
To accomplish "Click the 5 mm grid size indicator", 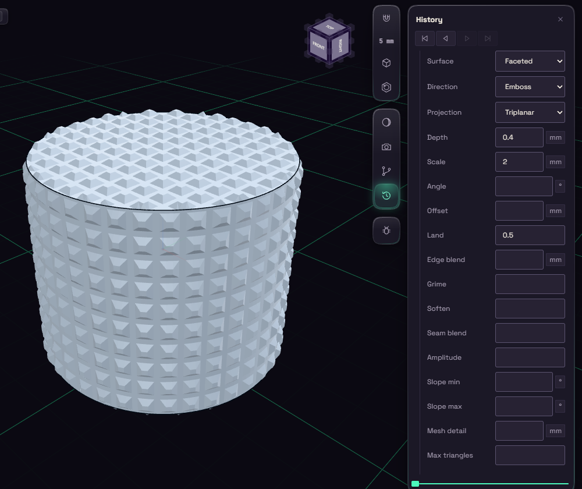I will [386, 41].
